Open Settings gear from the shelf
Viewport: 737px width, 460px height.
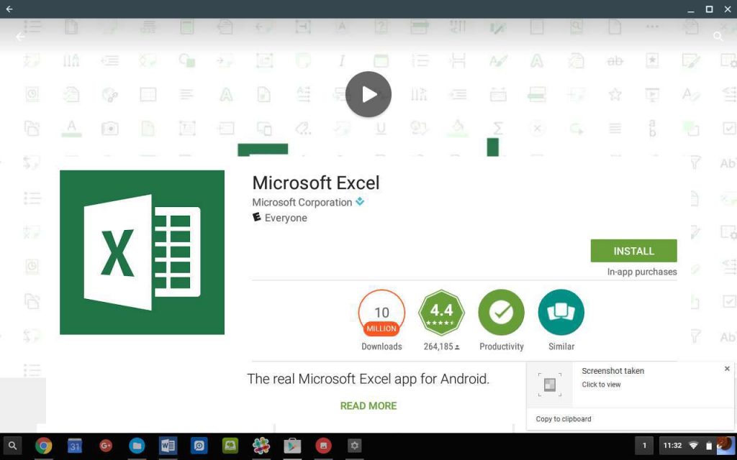(354, 446)
